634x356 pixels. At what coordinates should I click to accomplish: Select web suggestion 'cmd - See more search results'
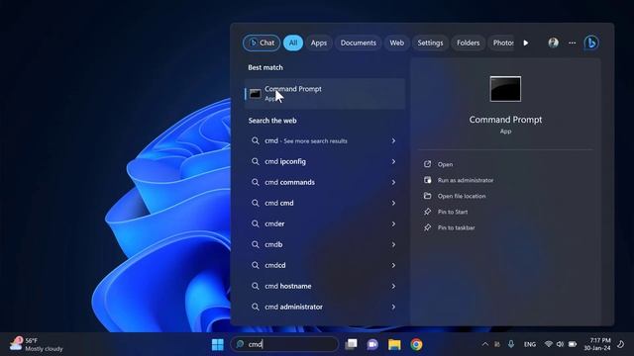tap(325, 140)
